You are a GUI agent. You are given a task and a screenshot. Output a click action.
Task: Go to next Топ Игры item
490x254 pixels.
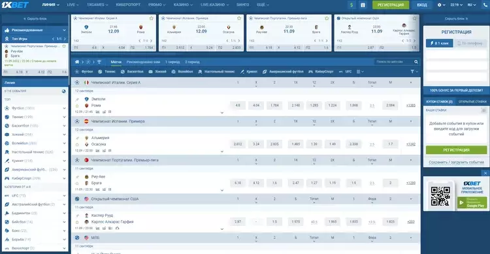point(65,39)
